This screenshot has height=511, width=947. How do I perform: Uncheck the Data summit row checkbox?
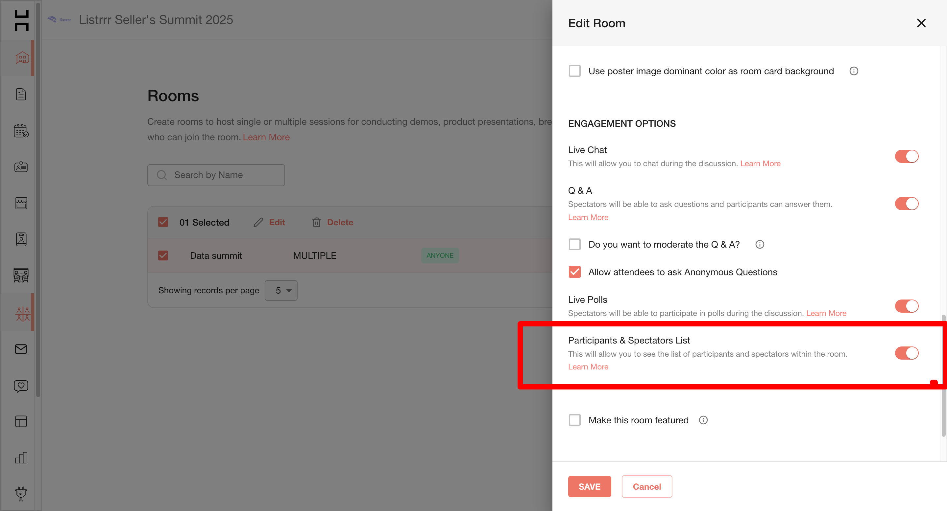click(163, 255)
